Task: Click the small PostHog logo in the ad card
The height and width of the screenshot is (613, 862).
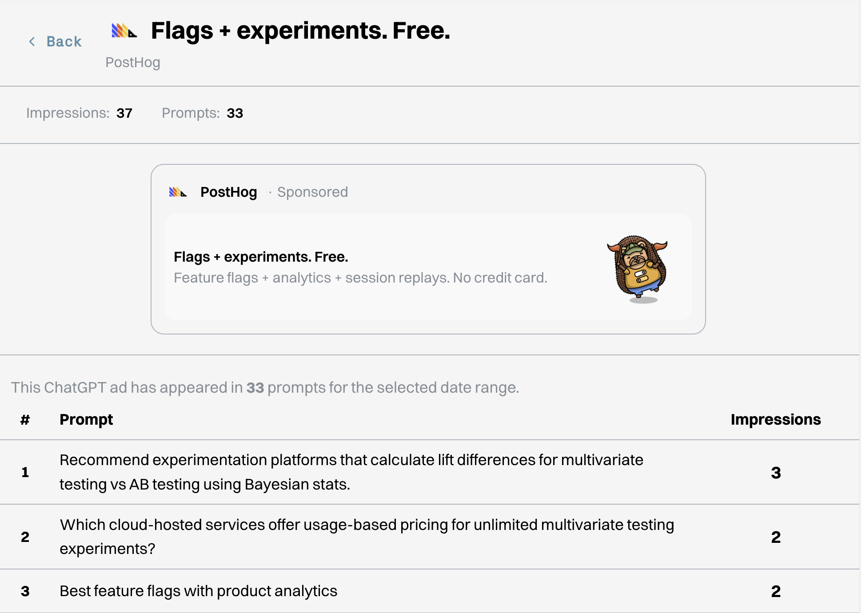Action: [178, 192]
